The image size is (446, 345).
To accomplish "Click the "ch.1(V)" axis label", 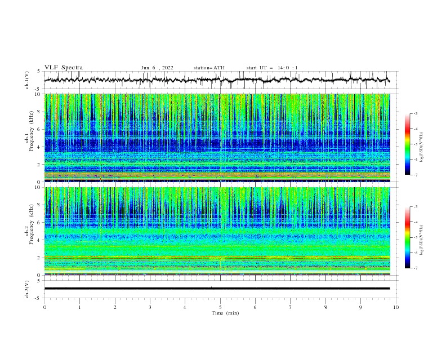I will 27,80.
